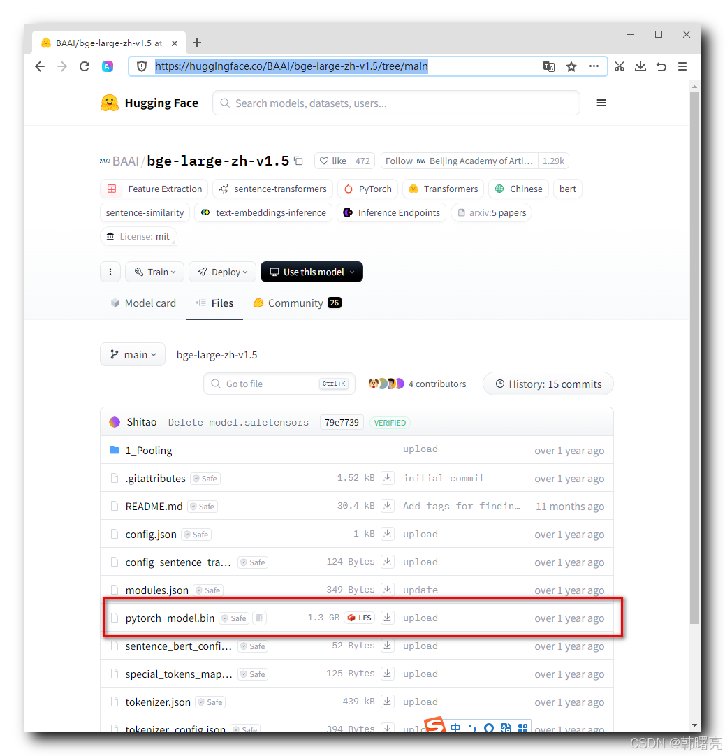Bookmark page with the star icon
This screenshot has height=756, width=725.
[x=571, y=66]
